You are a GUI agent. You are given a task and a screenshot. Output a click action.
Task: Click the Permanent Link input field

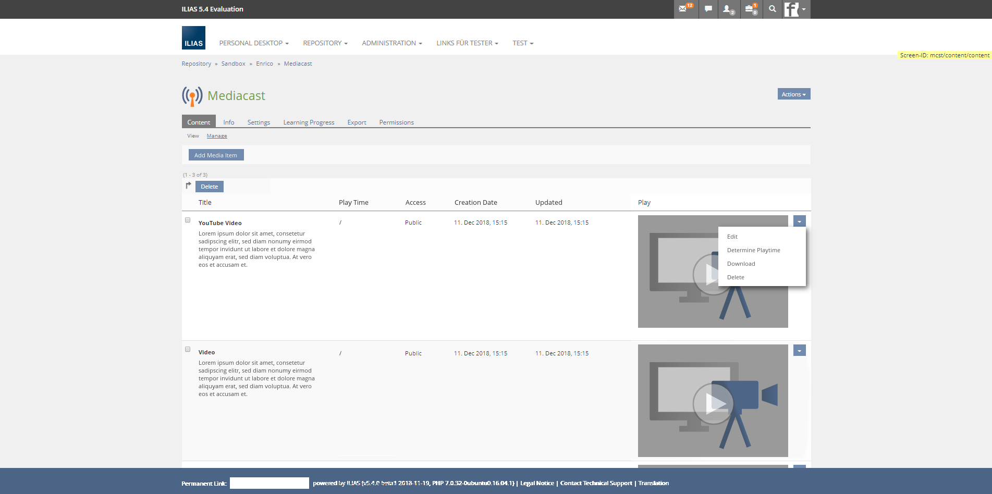270,483
